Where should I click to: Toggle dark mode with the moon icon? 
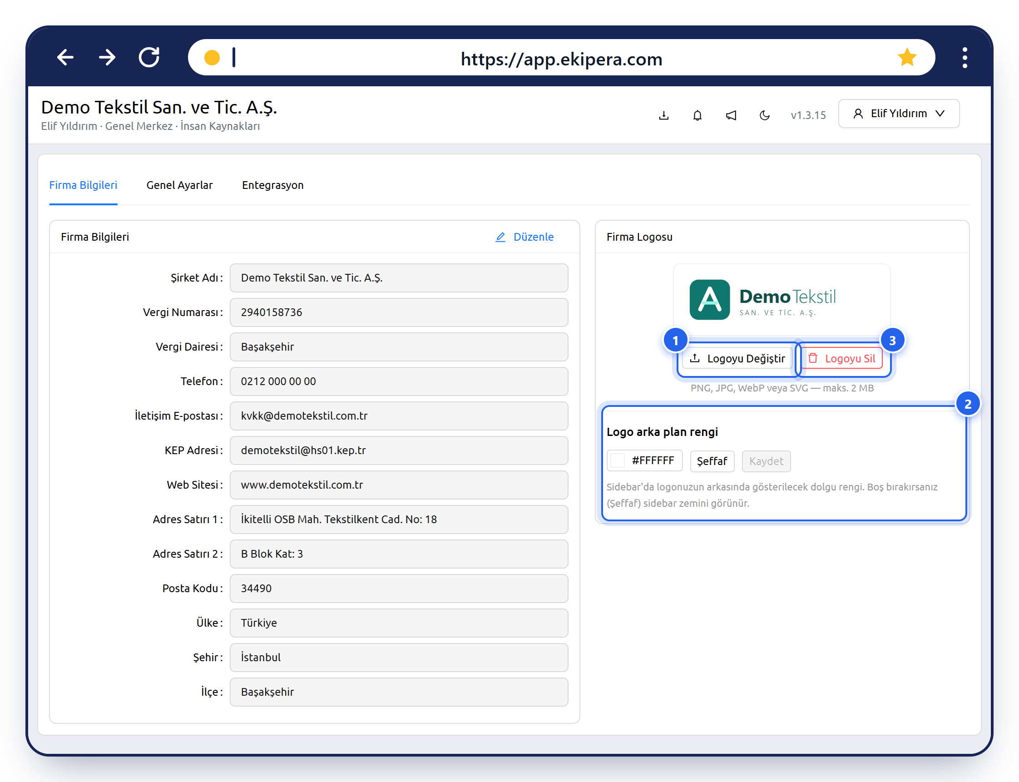pyautogui.click(x=764, y=115)
